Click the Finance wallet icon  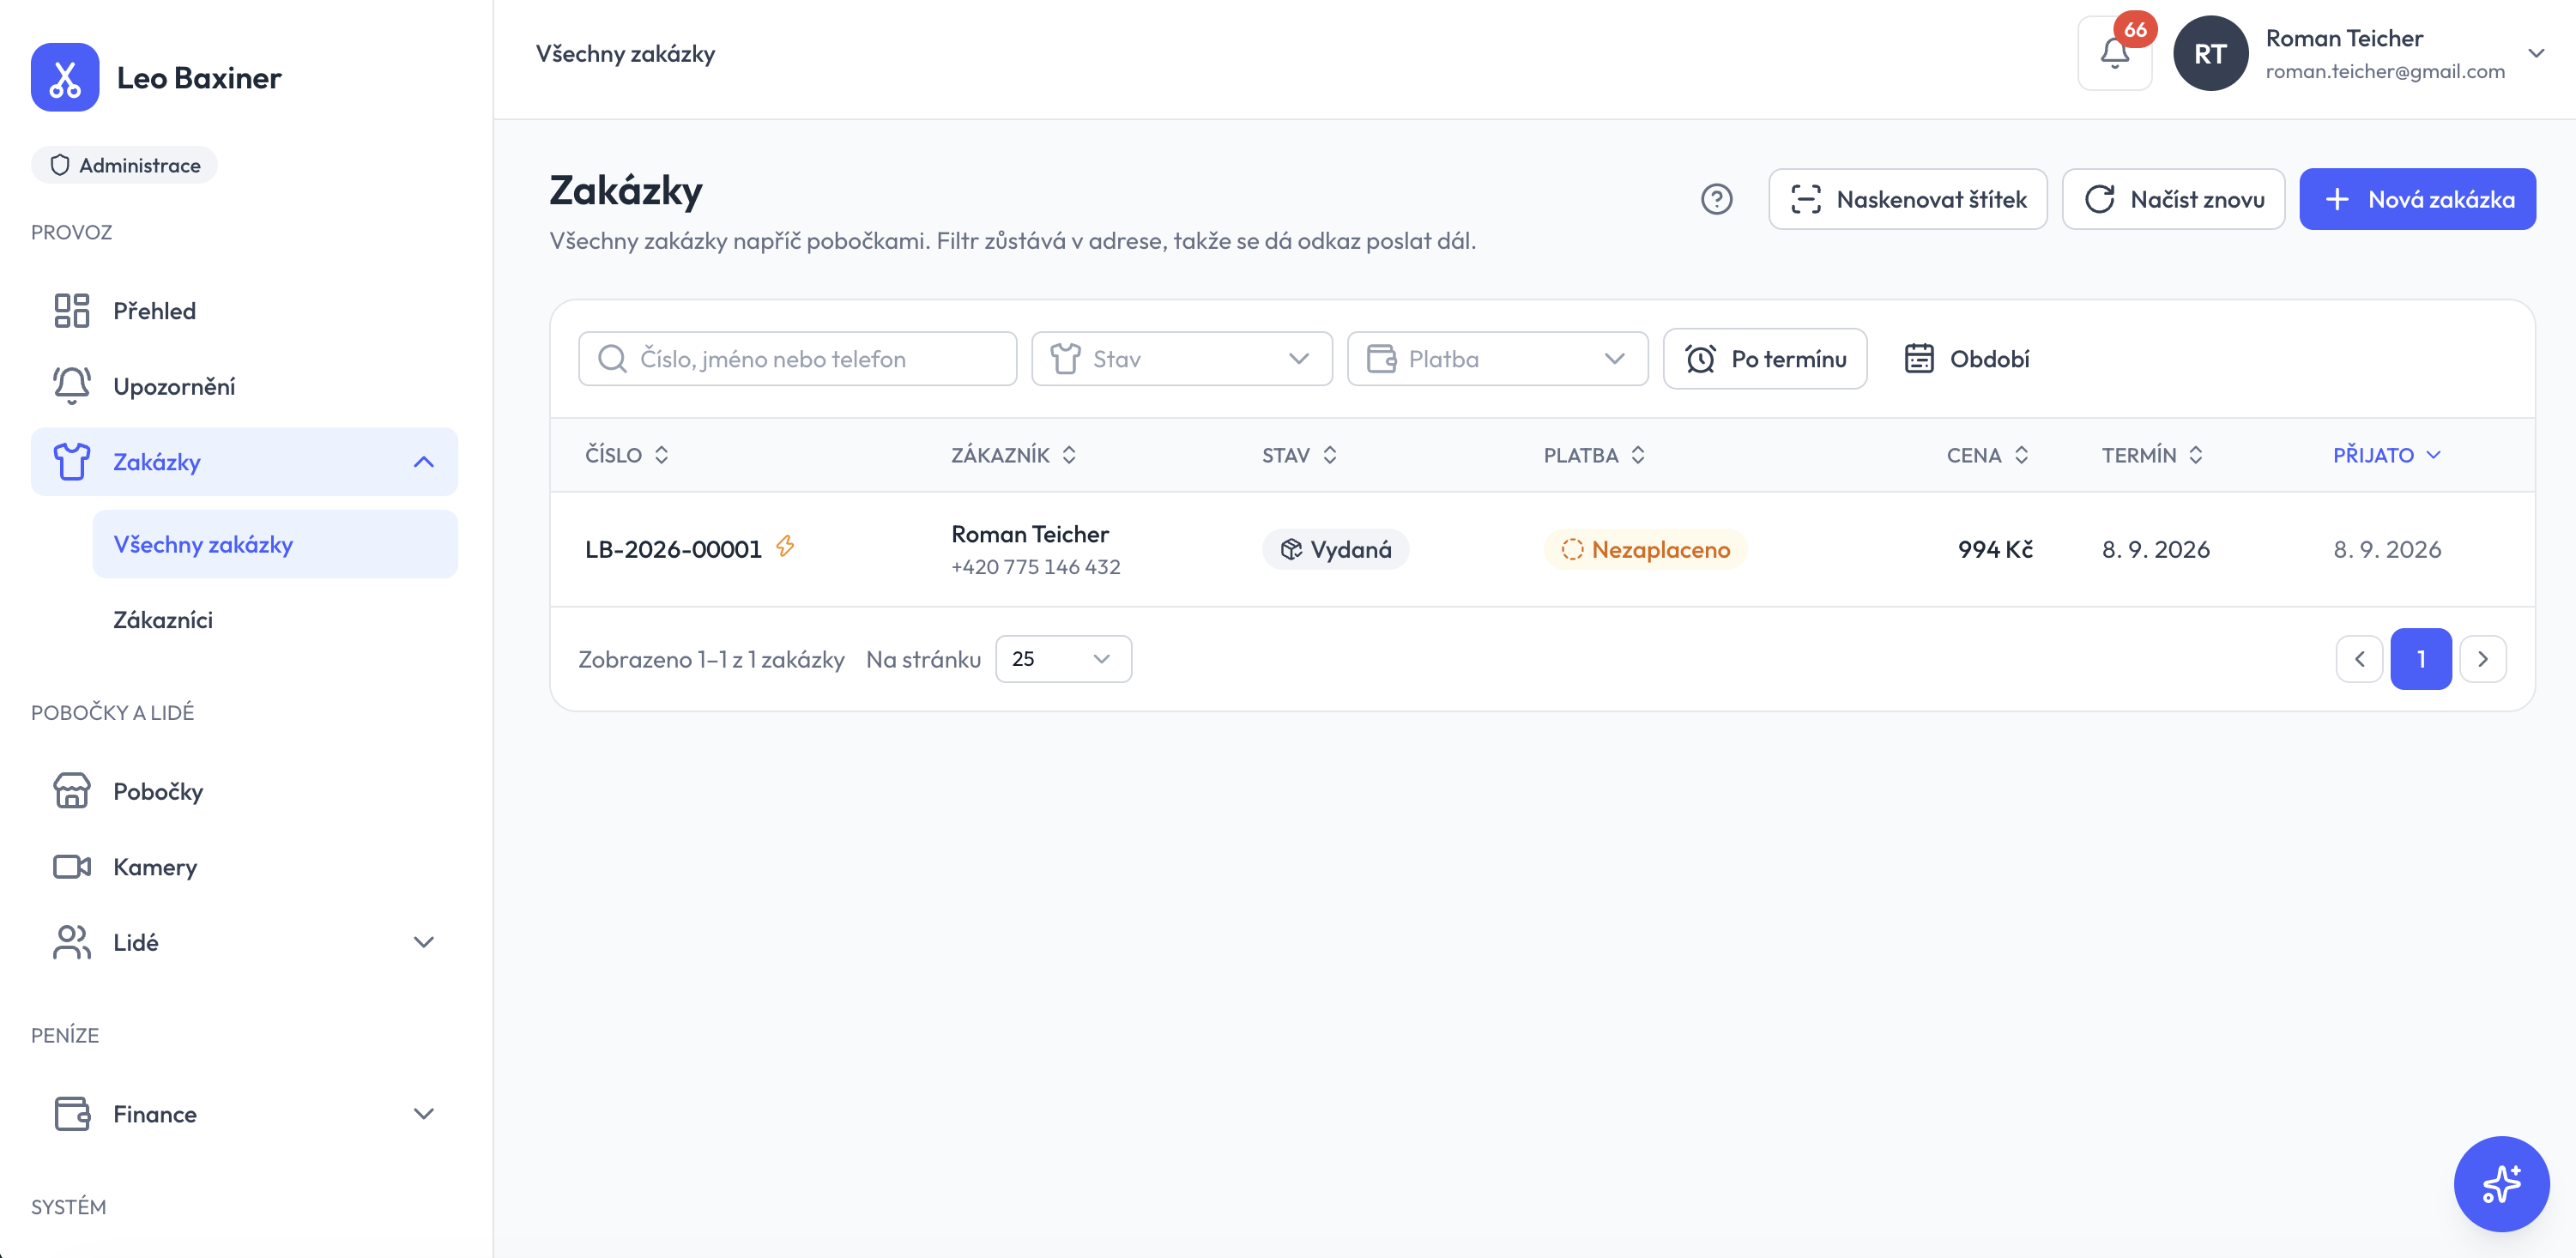[x=72, y=1113]
